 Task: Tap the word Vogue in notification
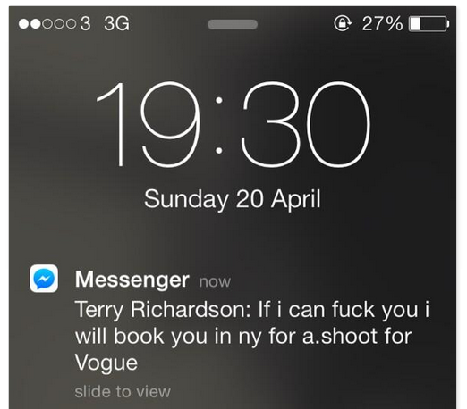pyautogui.click(x=106, y=363)
